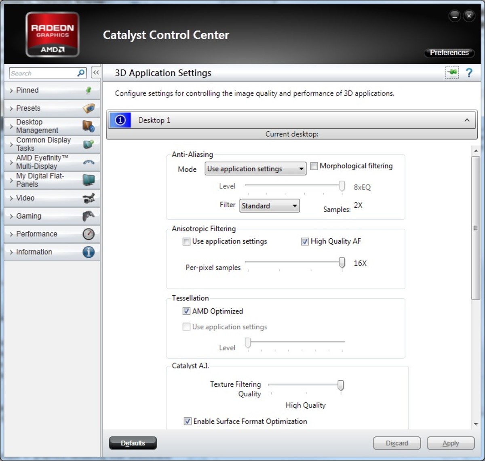The image size is (485, 461).
Task: Uncheck AMD Optimized tessellation
Action: tap(186, 311)
